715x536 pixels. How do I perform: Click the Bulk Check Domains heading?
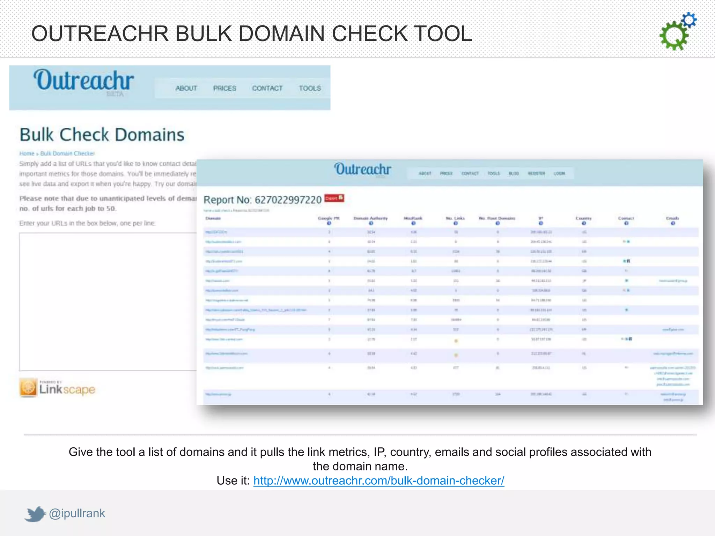click(x=102, y=135)
